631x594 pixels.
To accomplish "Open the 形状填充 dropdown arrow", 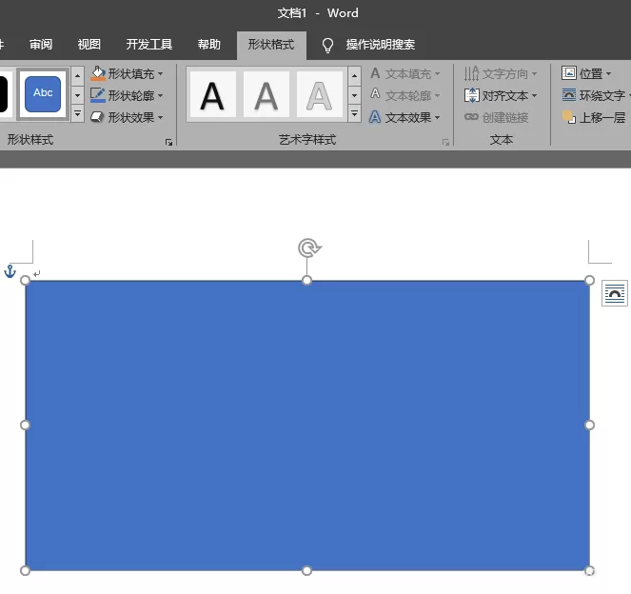I will 161,73.
